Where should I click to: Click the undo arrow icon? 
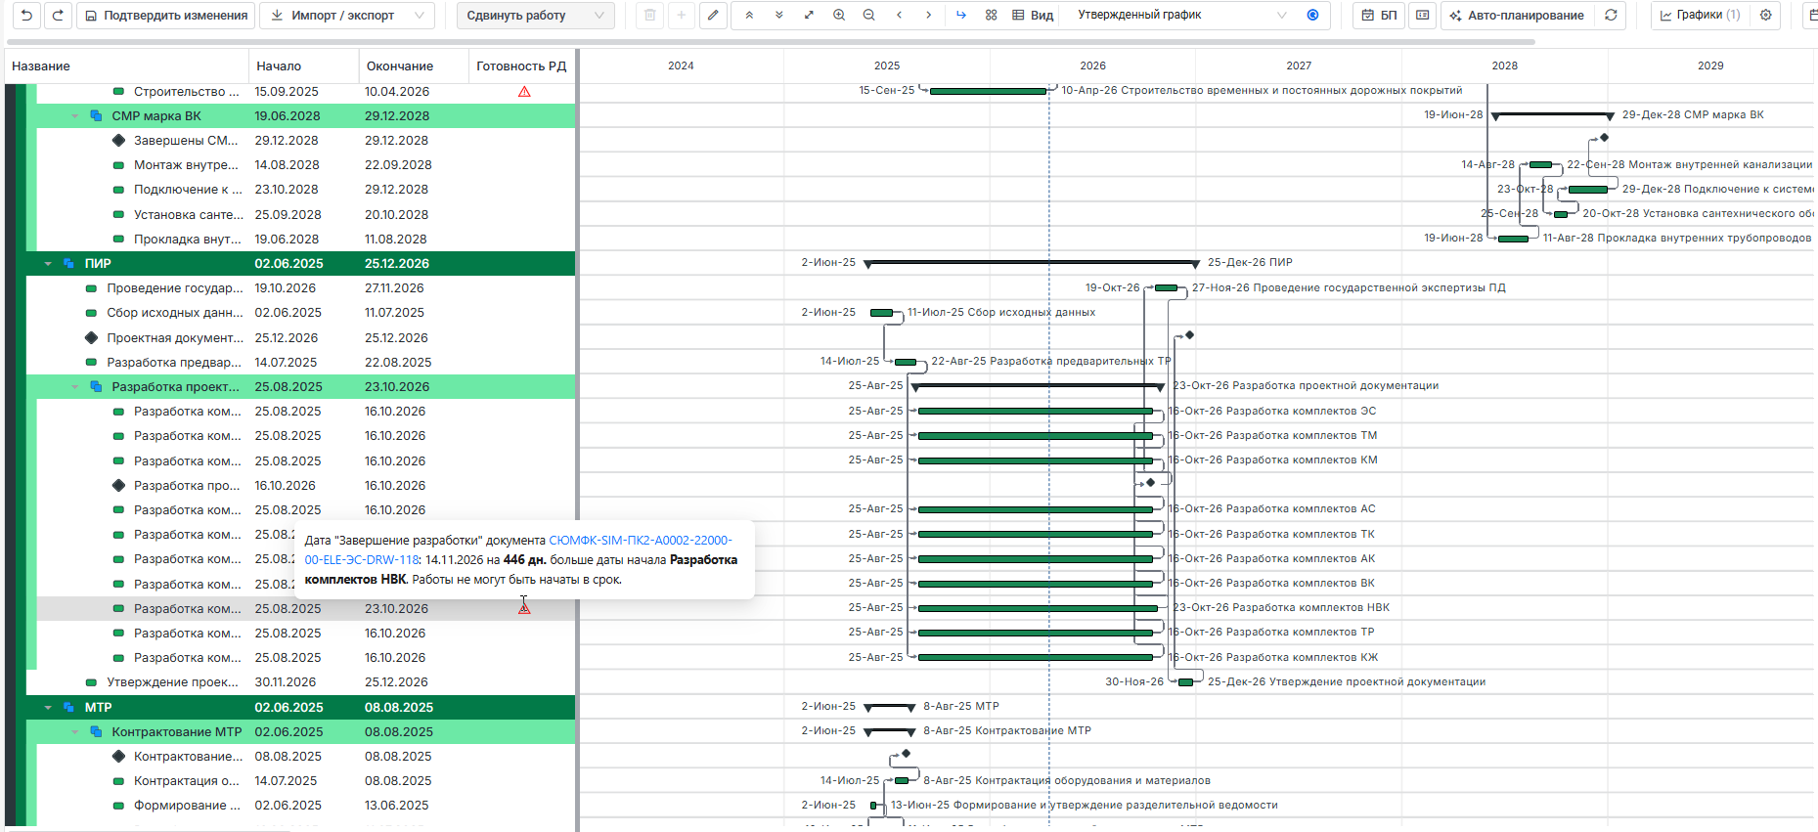(x=26, y=16)
